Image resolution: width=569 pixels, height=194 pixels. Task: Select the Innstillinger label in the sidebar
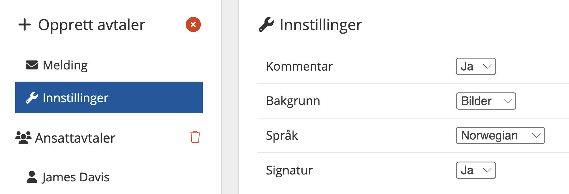75,98
